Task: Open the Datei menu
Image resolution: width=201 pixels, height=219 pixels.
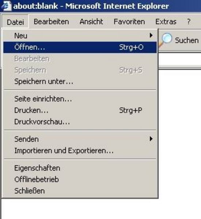Action: pos(15,22)
